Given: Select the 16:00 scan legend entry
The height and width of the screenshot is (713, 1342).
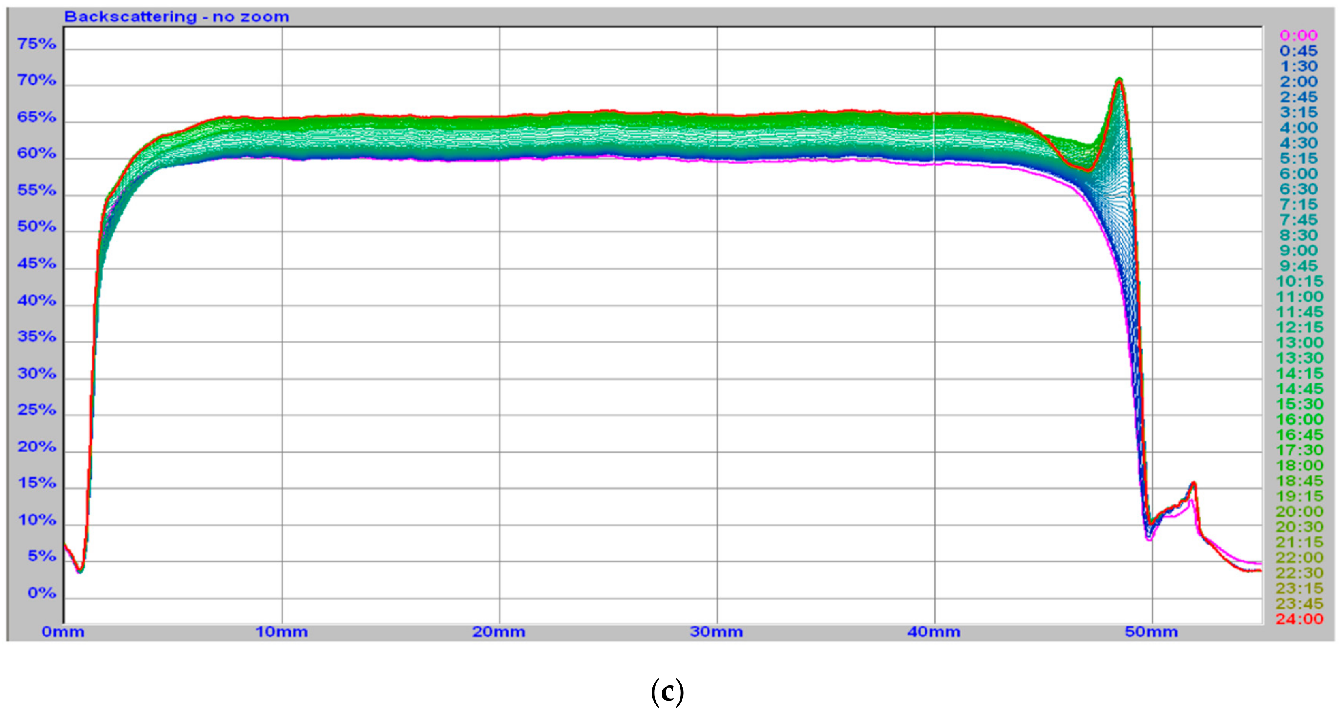Looking at the screenshot, I should 1299,419.
